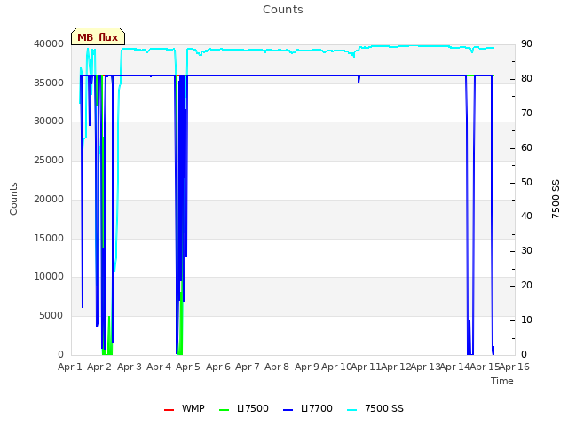Viewport: 568px width, 426px height.
Task: Click the 40000 left axis value
Action: pyautogui.click(x=49, y=43)
